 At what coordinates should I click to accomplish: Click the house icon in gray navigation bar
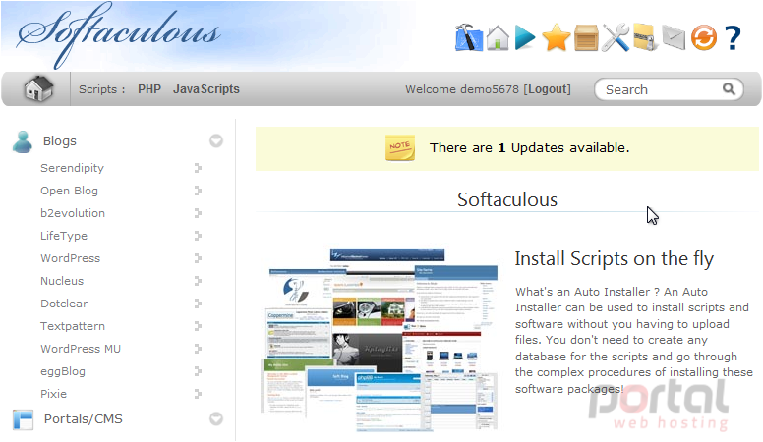tap(38, 89)
